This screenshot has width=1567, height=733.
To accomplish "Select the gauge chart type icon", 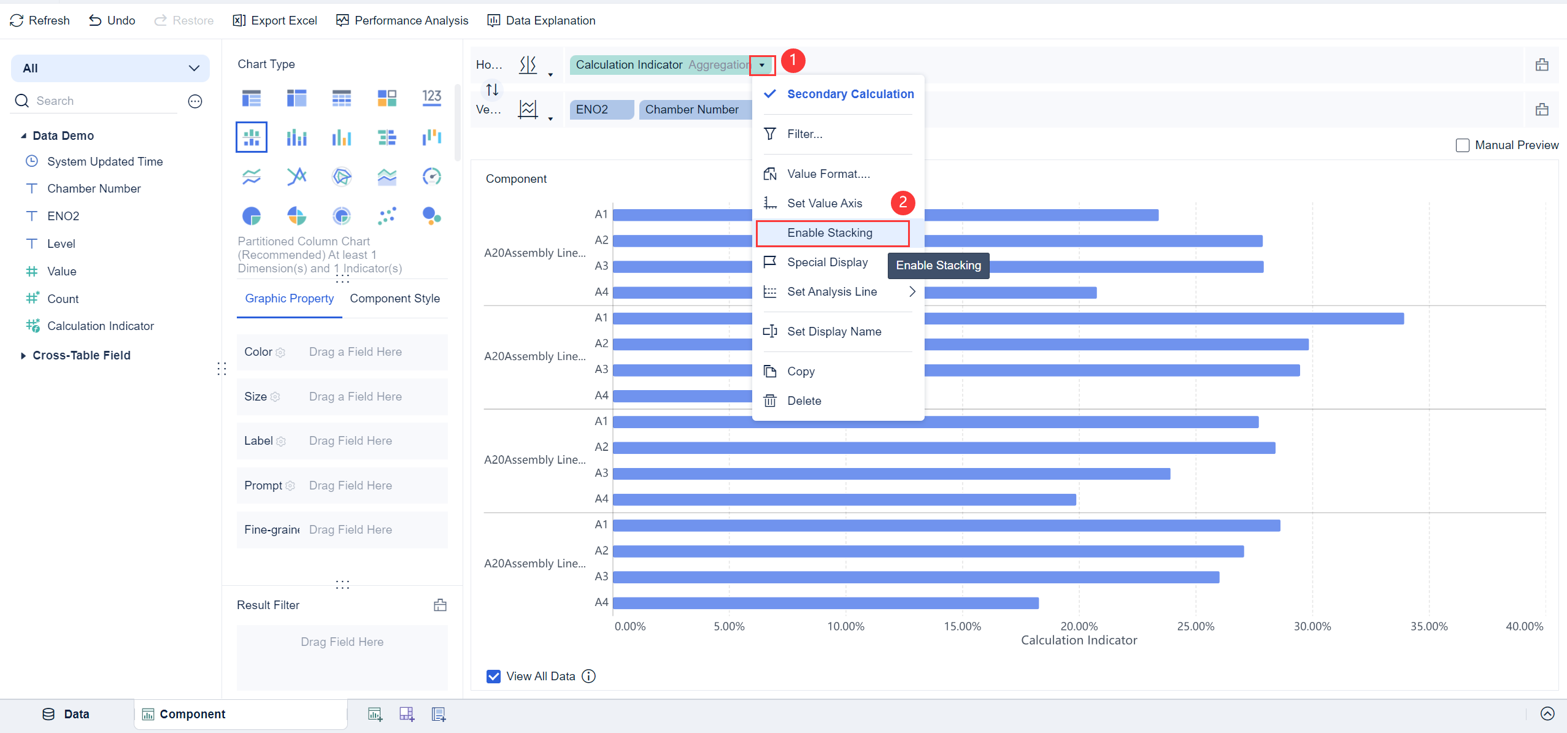I will 432,177.
